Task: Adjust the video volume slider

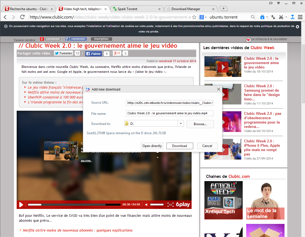Action: (x=157, y=205)
